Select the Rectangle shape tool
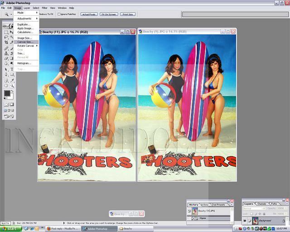This screenshot has height=232, width=290. coord(12,75)
